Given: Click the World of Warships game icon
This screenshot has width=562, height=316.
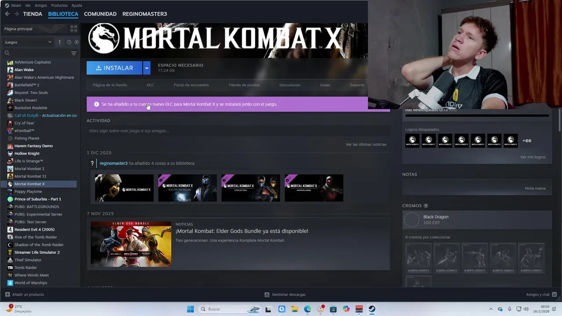Looking at the screenshot, I should [x=10, y=283].
